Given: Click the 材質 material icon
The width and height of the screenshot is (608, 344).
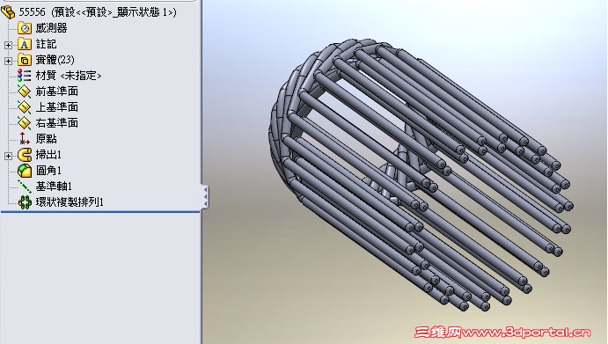Looking at the screenshot, I should pyautogui.click(x=25, y=76).
